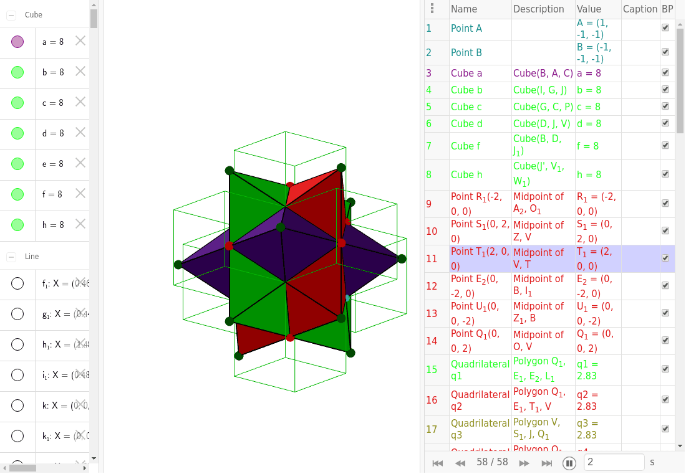686x474 pixels.
Task: Select highlighted Point T₁ protocol row
Action: [x=549, y=259]
